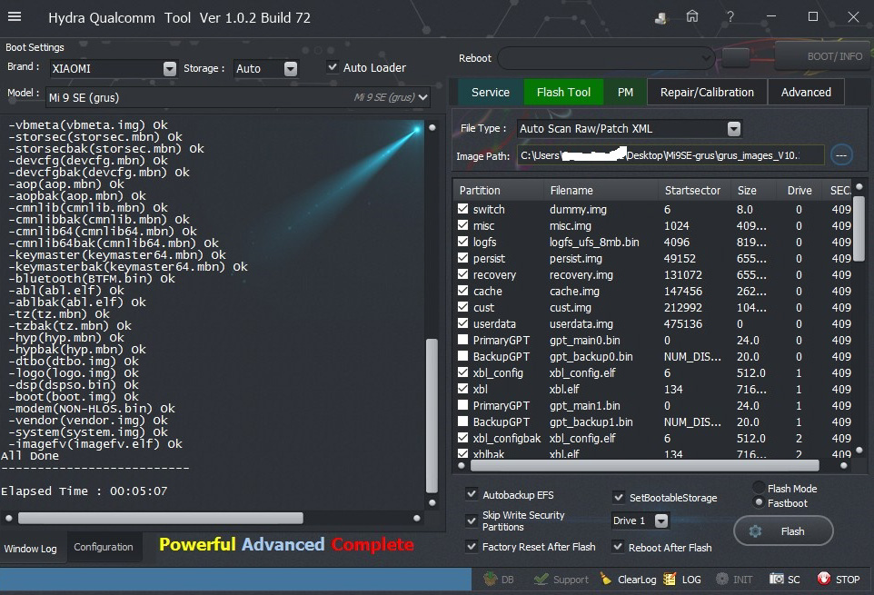Click browse button next to Image Path
This screenshot has width=874, height=595.
click(x=841, y=154)
